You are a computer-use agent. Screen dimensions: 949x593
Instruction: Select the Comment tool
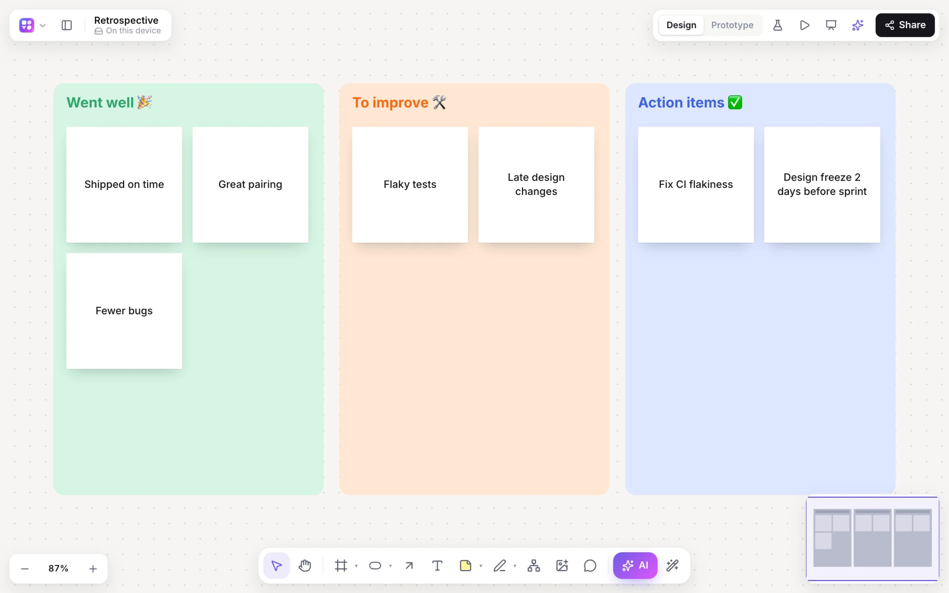pyautogui.click(x=590, y=566)
